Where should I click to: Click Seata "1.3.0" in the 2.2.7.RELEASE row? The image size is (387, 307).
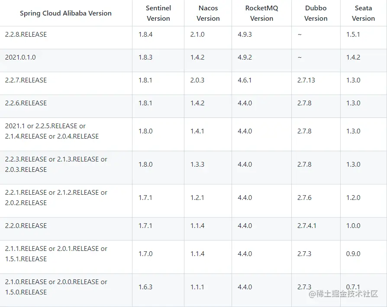(x=353, y=80)
